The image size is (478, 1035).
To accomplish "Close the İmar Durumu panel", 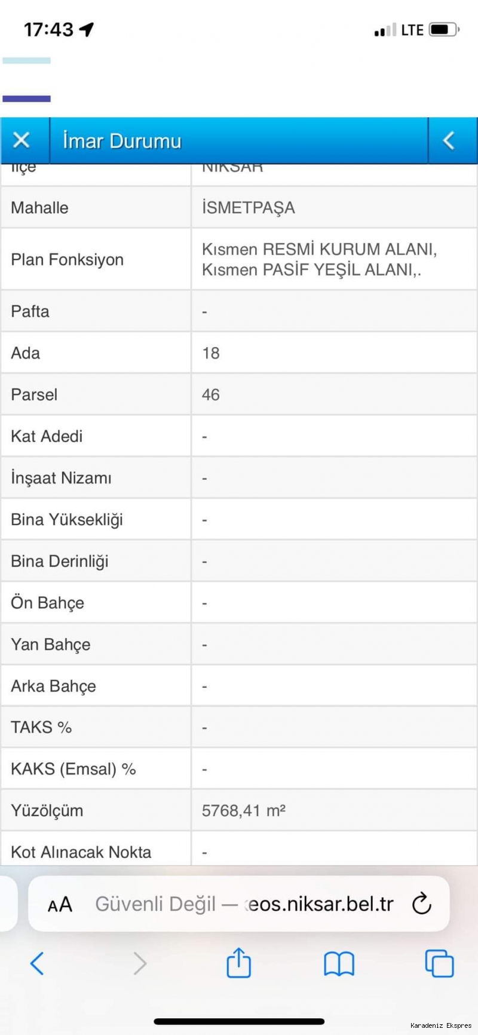I will click(x=22, y=140).
